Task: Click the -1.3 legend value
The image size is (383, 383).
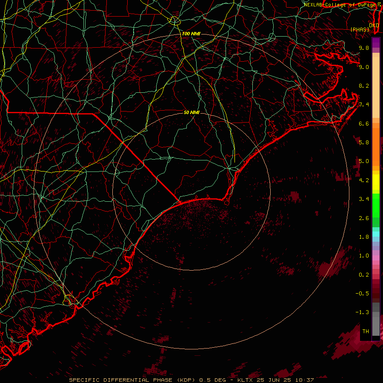Action: pyautogui.click(x=362, y=312)
